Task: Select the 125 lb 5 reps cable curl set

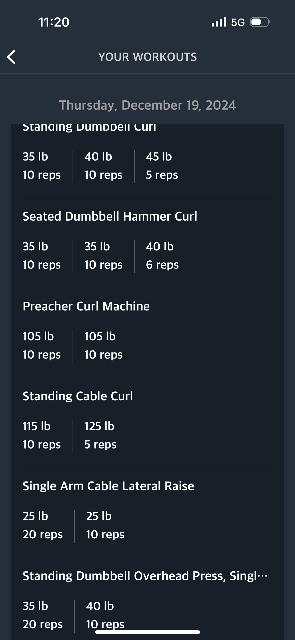Action: coord(100,435)
